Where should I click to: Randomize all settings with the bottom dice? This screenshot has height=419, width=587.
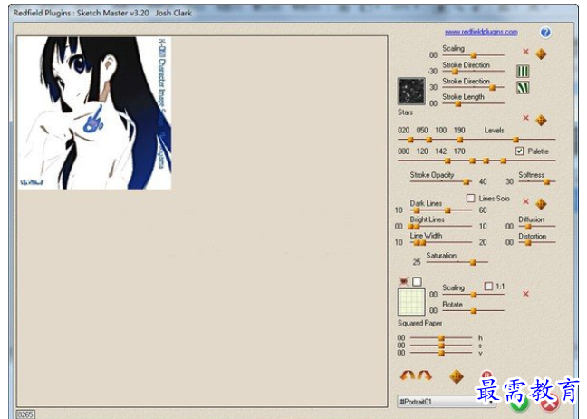[x=457, y=376]
